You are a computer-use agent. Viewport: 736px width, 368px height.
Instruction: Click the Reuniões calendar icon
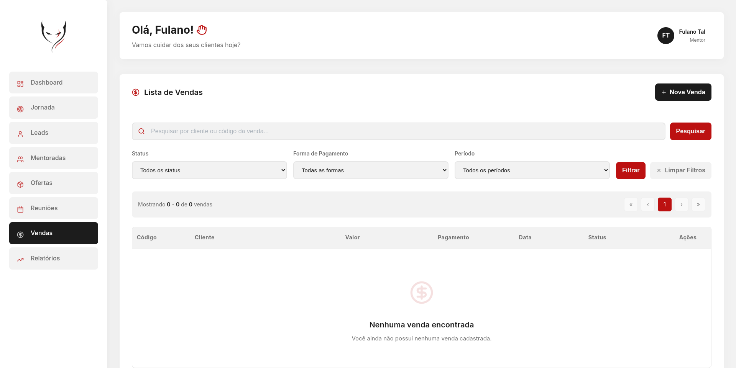click(20, 209)
